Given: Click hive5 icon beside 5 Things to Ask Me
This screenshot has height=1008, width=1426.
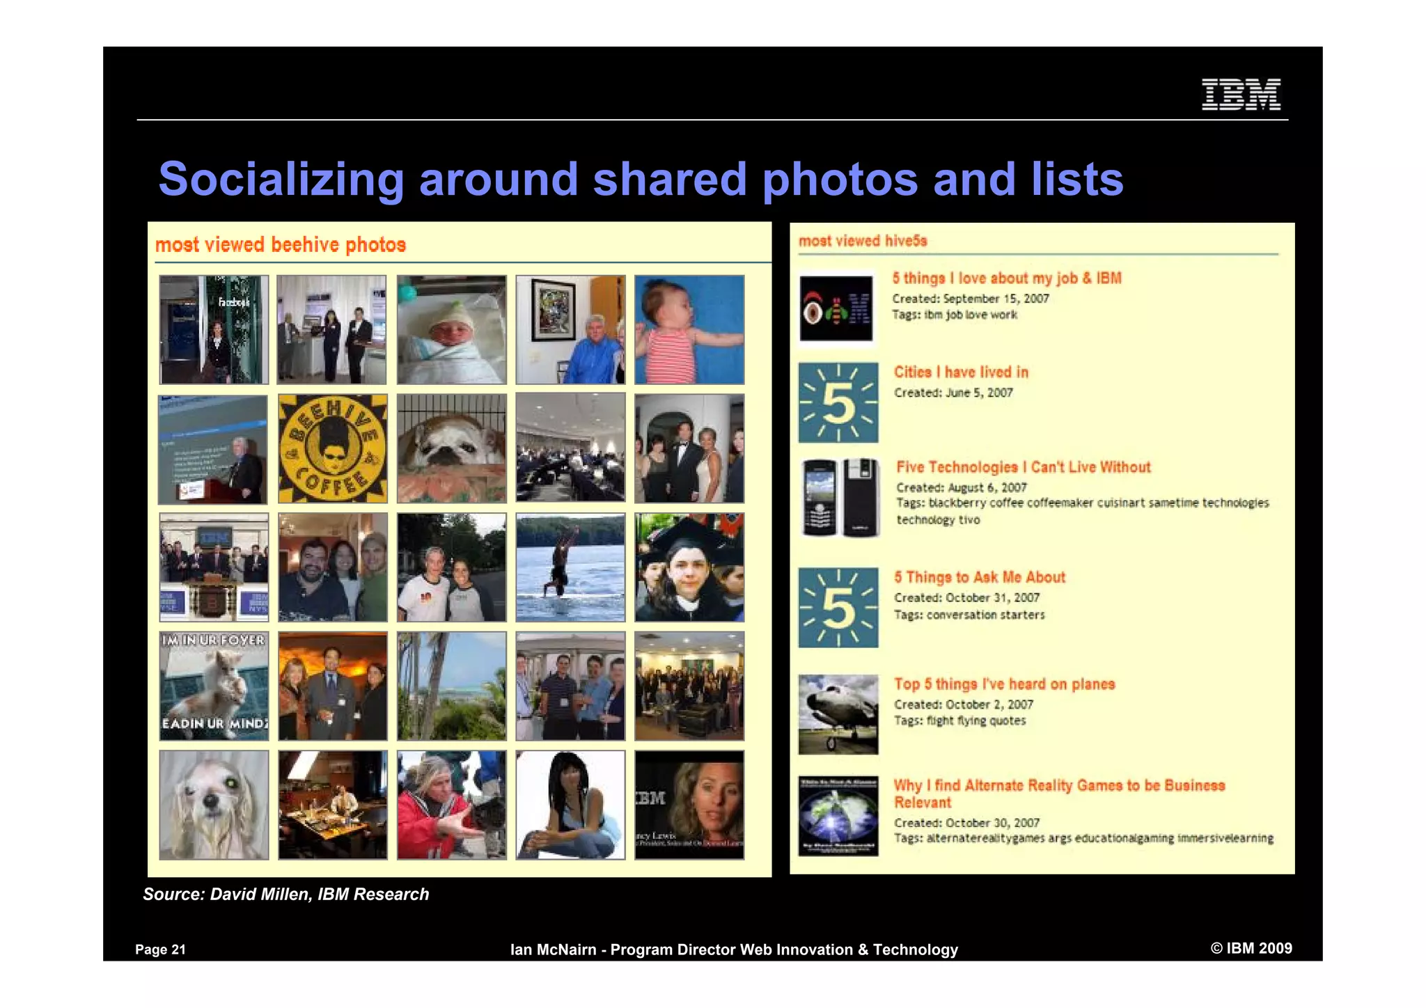Looking at the screenshot, I should (838, 608).
